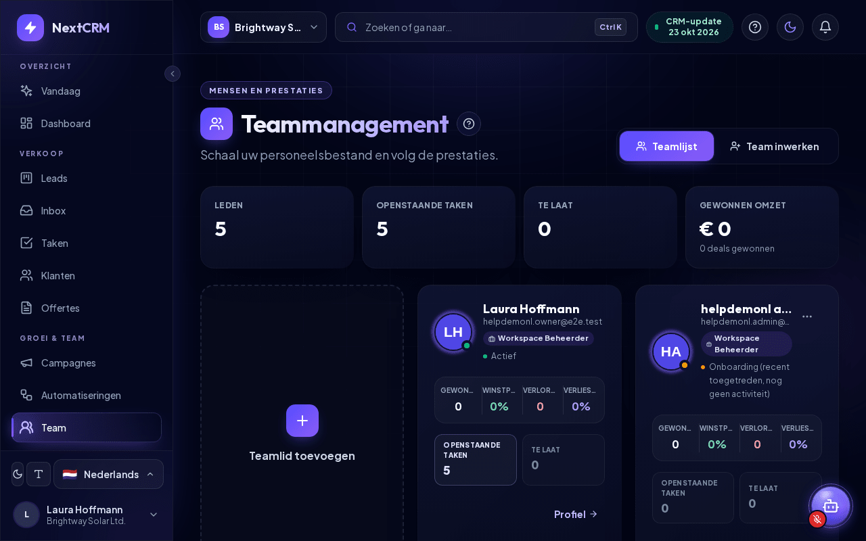Open Laura Hoffmann's Profiel link

576,514
